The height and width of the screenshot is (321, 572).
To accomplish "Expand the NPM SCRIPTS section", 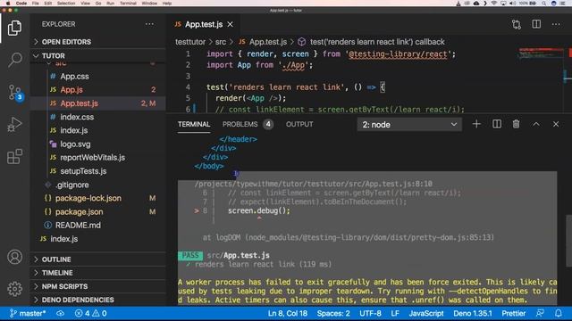I will pos(97,286).
